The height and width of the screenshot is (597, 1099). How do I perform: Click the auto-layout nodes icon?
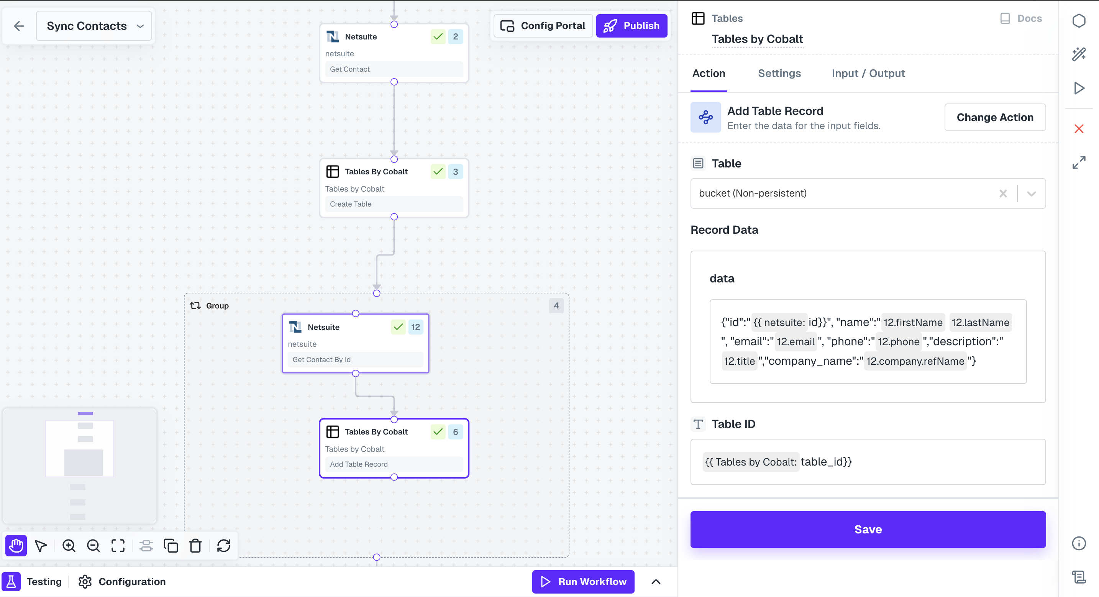[146, 545]
